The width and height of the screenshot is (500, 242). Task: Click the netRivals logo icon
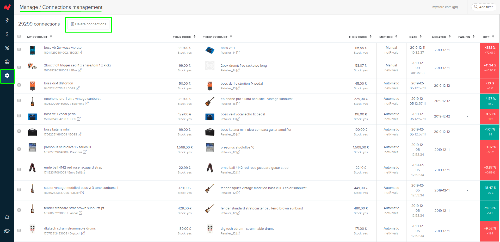[x=7, y=7]
